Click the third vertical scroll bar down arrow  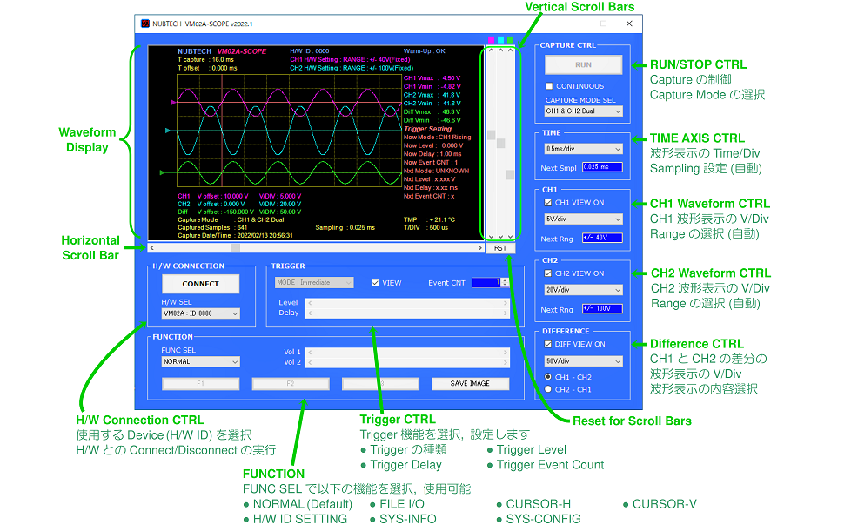click(510, 237)
